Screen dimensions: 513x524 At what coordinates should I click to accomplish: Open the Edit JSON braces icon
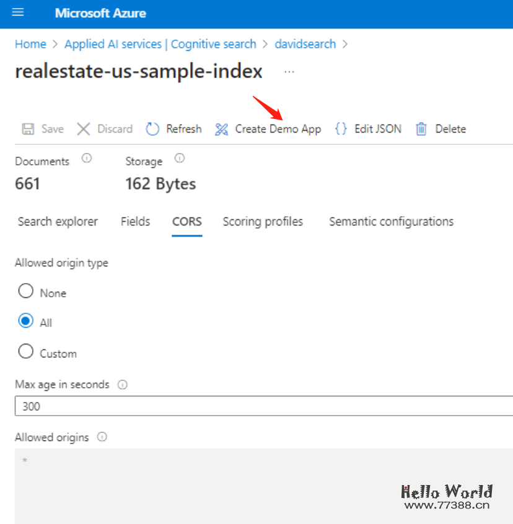coord(341,129)
